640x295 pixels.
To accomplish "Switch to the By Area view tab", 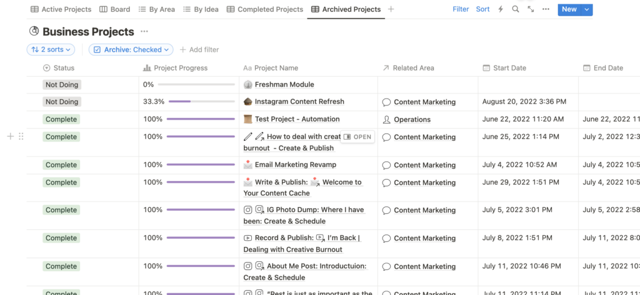I will click(x=156, y=9).
